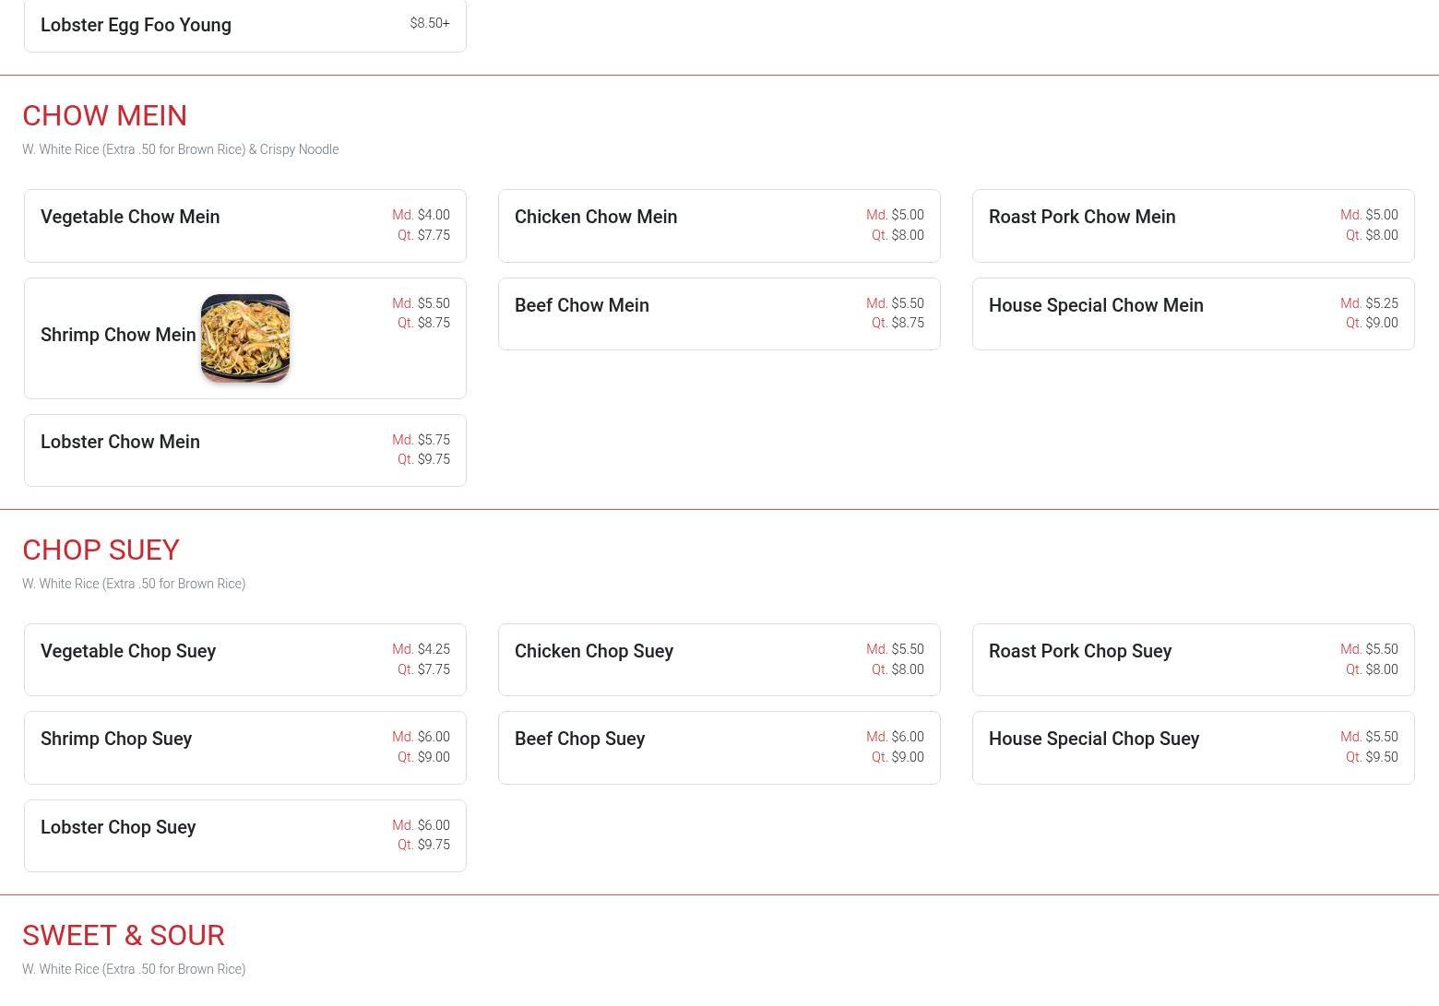Image resolution: width=1439 pixels, height=1006 pixels.
Task: Choose Chicken Chop Suey
Action: (x=594, y=652)
